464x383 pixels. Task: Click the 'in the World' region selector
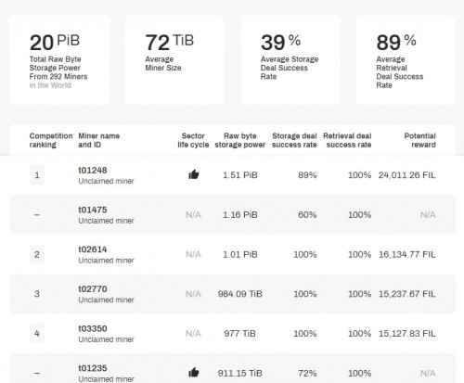[50, 85]
